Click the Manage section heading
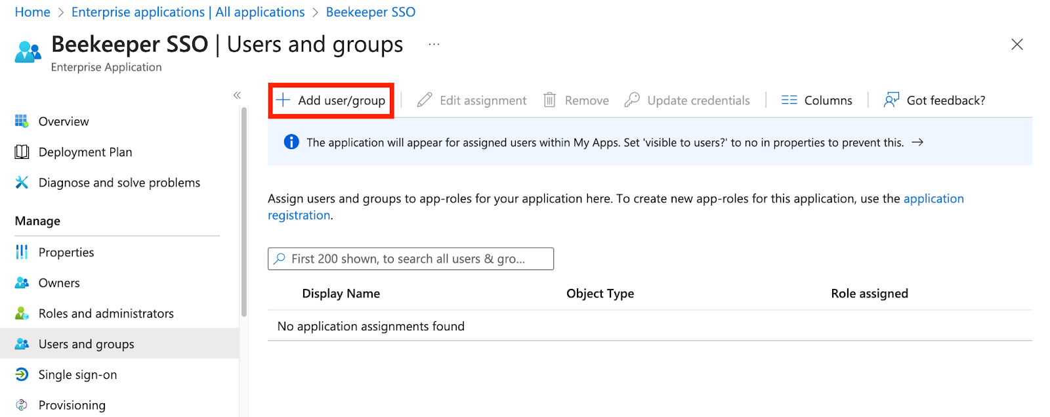Screen dimensions: 1050x417 (x=37, y=221)
